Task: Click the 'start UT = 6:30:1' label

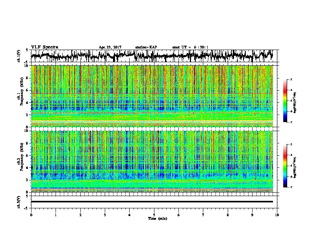Action: [x=190, y=47]
